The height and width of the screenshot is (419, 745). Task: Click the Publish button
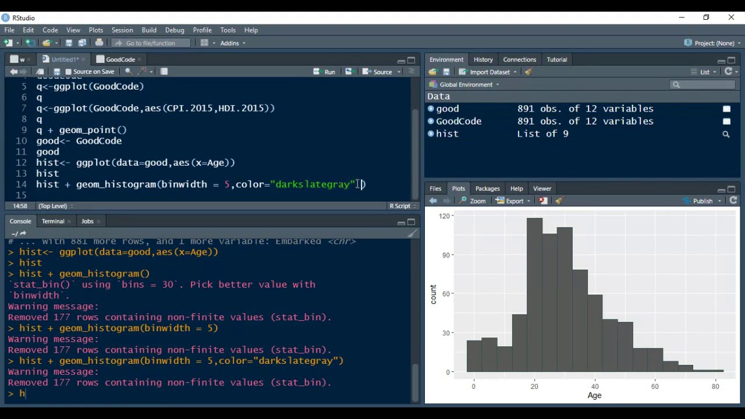698,201
